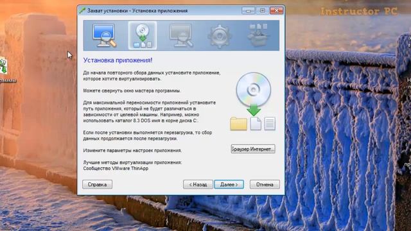Click the gear configuration step icon
This screenshot has width=411, height=231.
220,36
